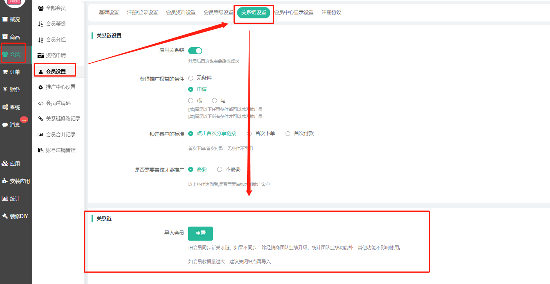Image resolution: width=550 pixels, height=284 pixels.
Task: Select the 无条件 radio option
Action: [x=191, y=78]
